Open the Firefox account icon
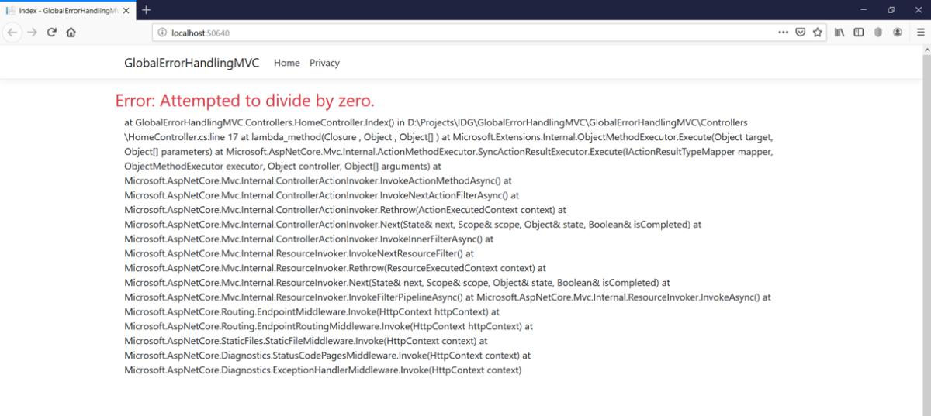The height and width of the screenshot is (416, 931). click(898, 33)
